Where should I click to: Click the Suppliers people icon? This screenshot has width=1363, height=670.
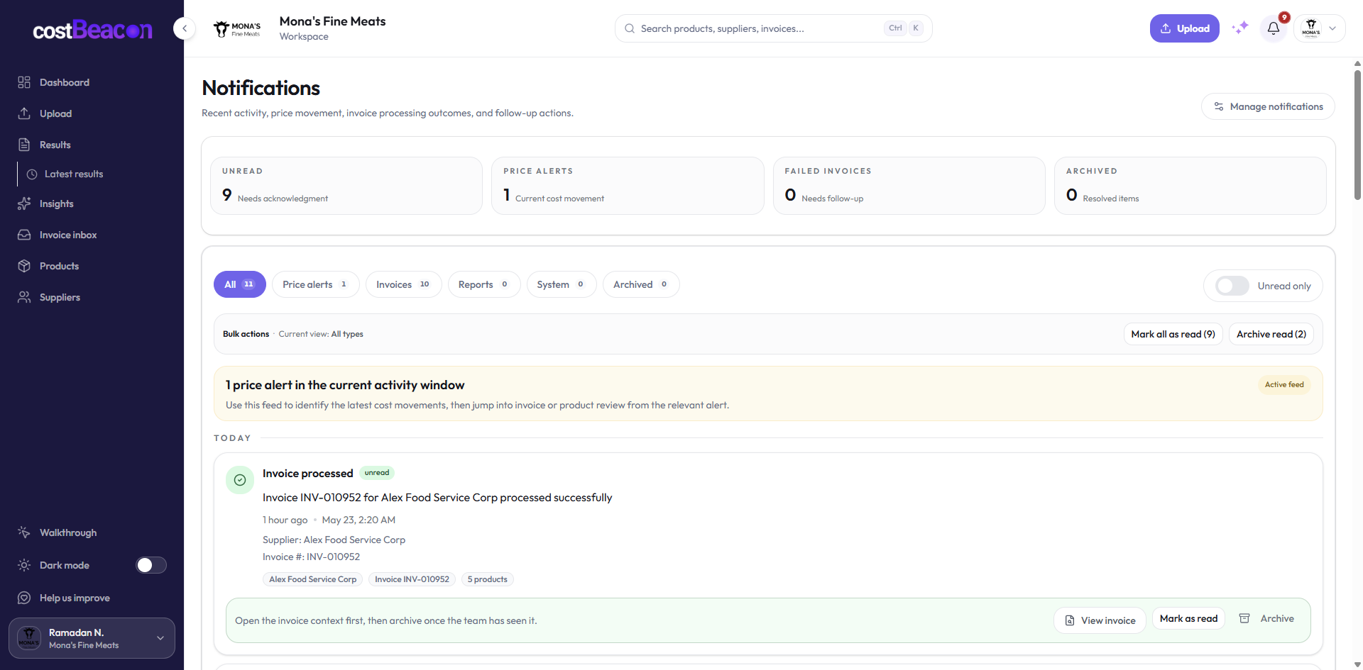[24, 297]
